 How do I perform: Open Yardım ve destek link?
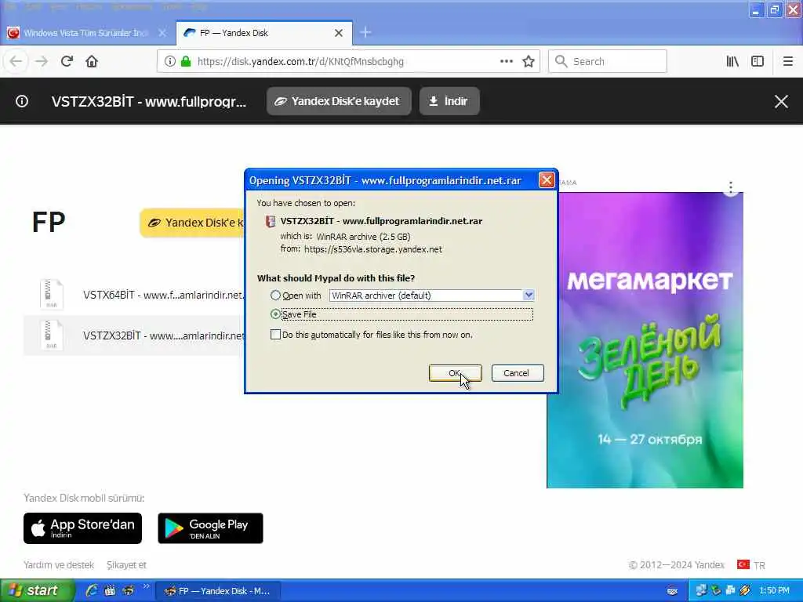coord(59,565)
